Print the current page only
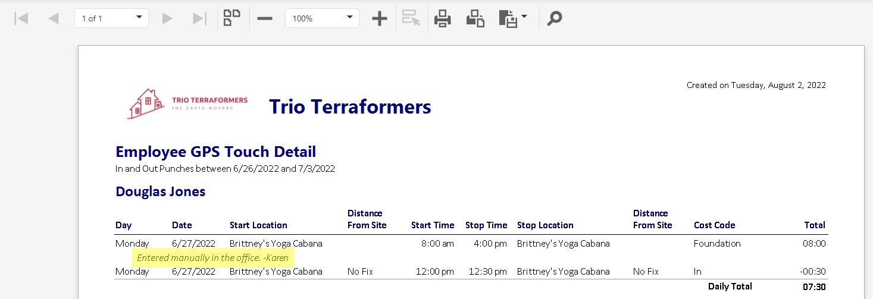The height and width of the screenshot is (299, 873). pos(475,18)
